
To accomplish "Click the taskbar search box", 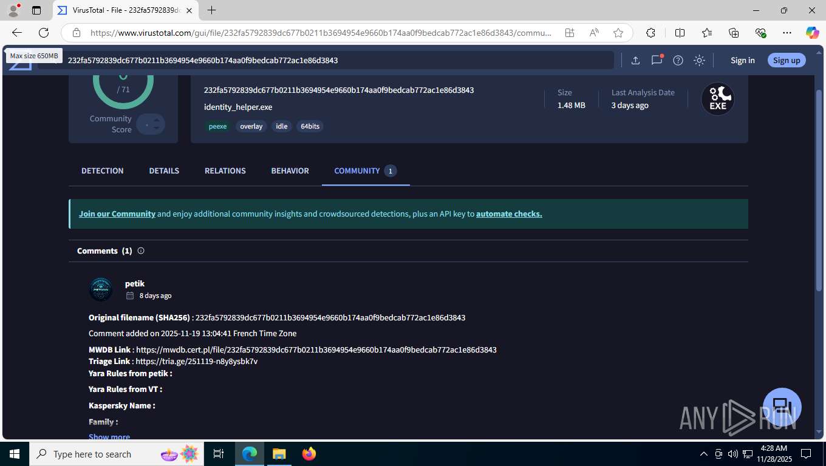I will (117, 454).
